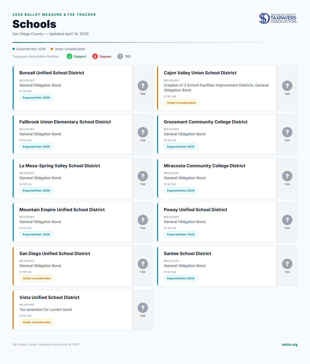Image resolution: width=310 pixels, height=364 pixels.
Task: Select the Bonsall Unified School District title
Action: coord(52,73)
